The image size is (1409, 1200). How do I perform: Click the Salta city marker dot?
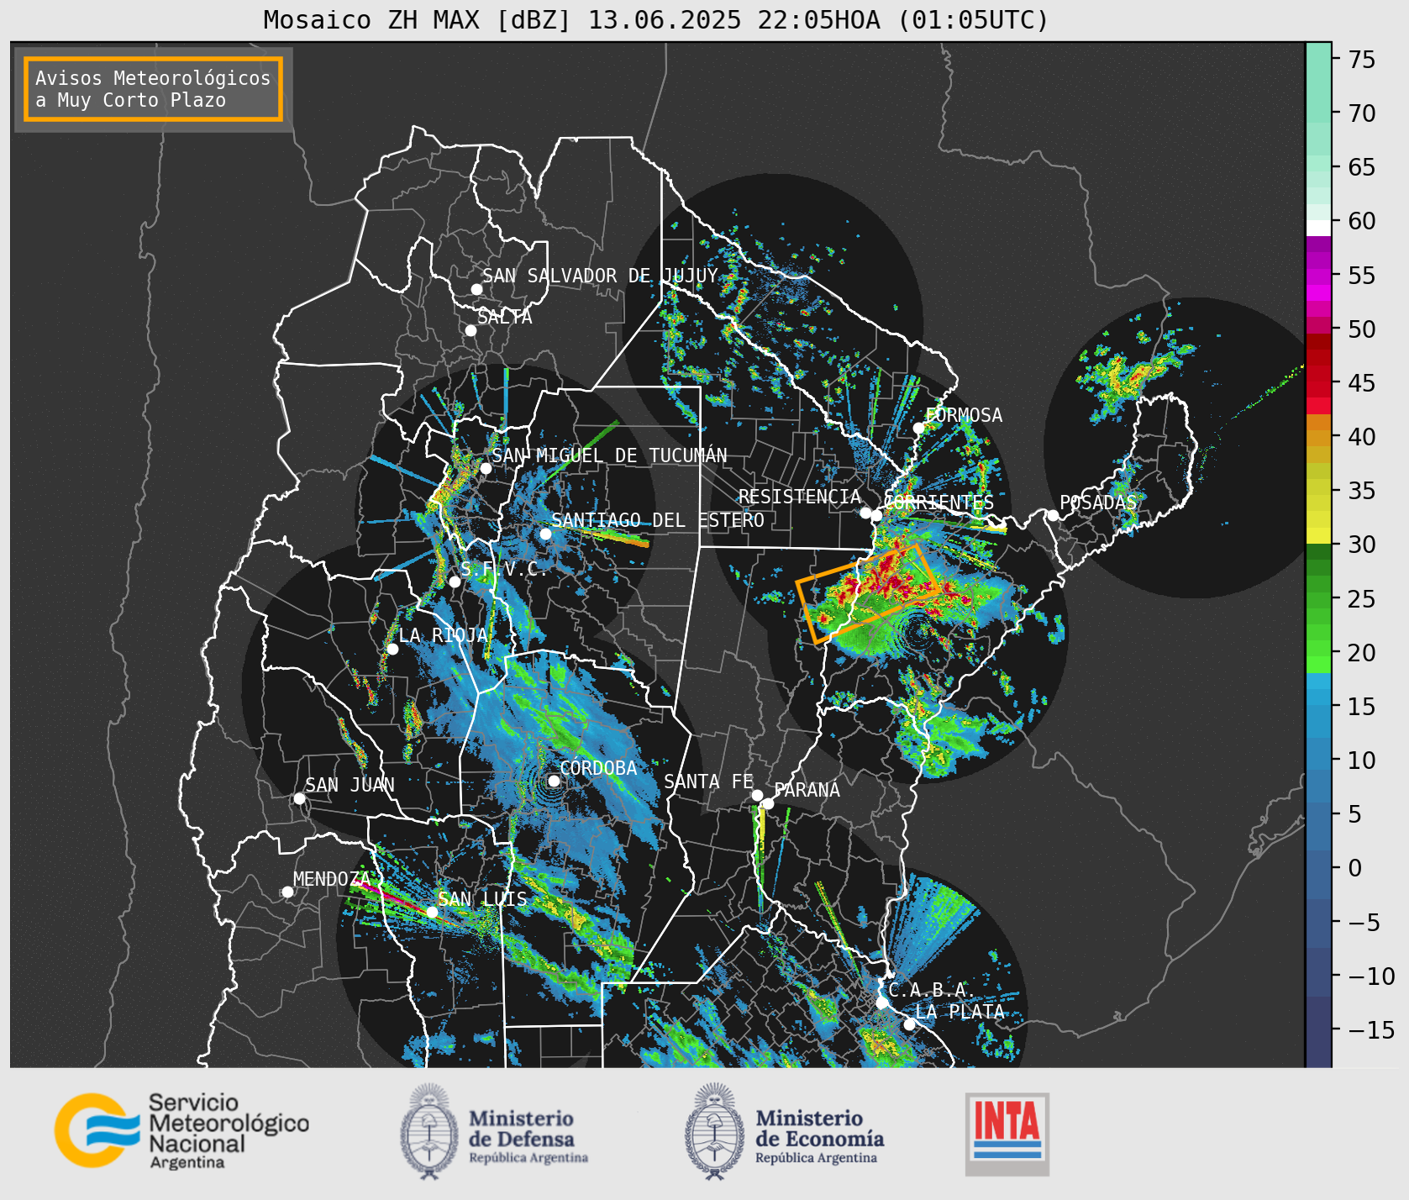(471, 330)
